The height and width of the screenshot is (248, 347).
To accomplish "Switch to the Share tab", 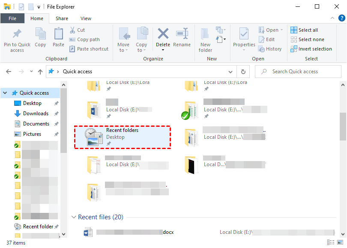I will [62, 18].
